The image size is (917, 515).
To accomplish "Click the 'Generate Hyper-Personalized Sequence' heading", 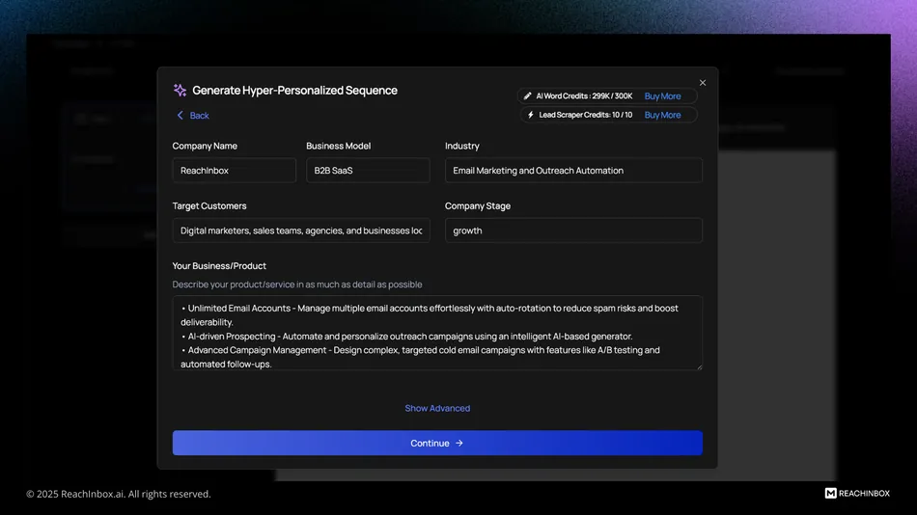I will [x=294, y=91].
